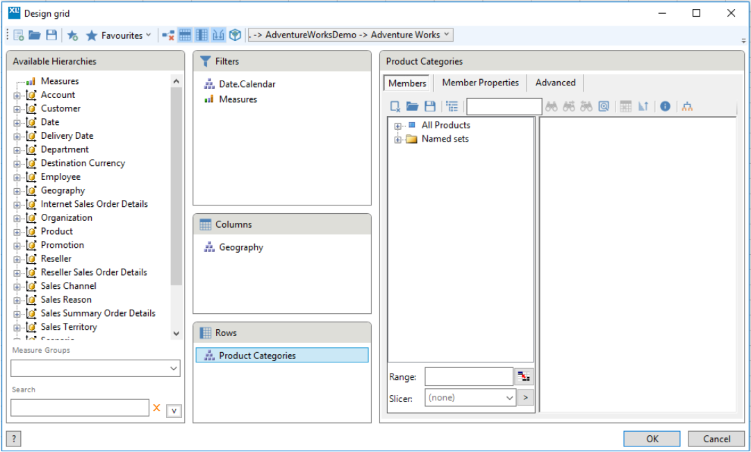Add current grid to favourites via star-plus icon
Image resolution: width=751 pixels, height=452 pixels.
(x=72, y=35)
